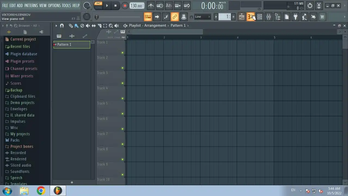Open the Line snap dropdown
348x196 pixels.
203,17
